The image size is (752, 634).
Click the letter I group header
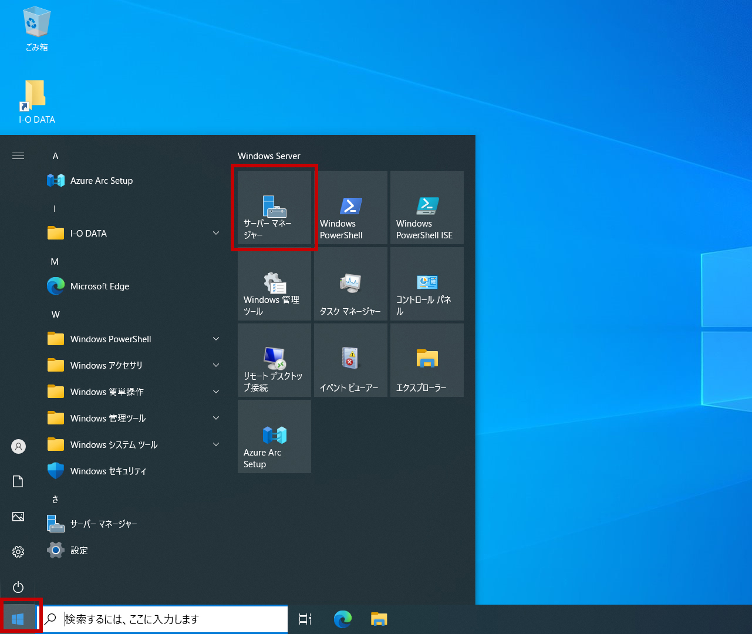click(55, 209)
